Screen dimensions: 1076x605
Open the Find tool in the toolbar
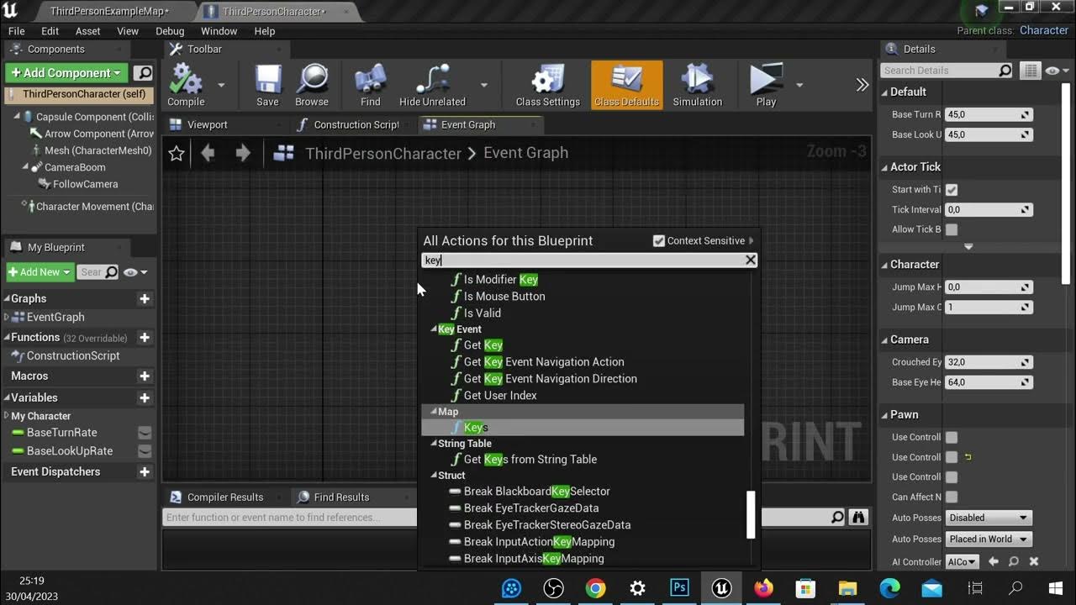371,85
